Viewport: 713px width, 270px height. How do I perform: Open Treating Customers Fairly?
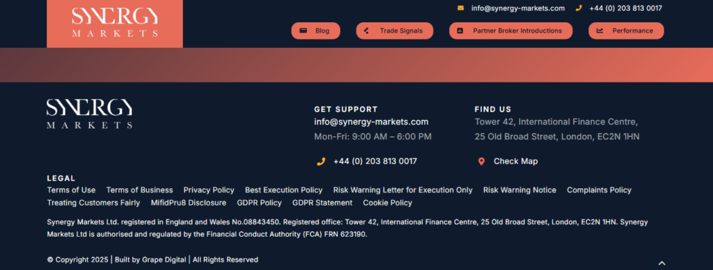coord(94,203)
